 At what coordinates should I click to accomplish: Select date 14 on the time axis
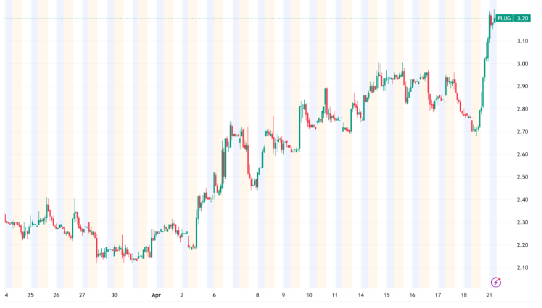click(361, 295)
